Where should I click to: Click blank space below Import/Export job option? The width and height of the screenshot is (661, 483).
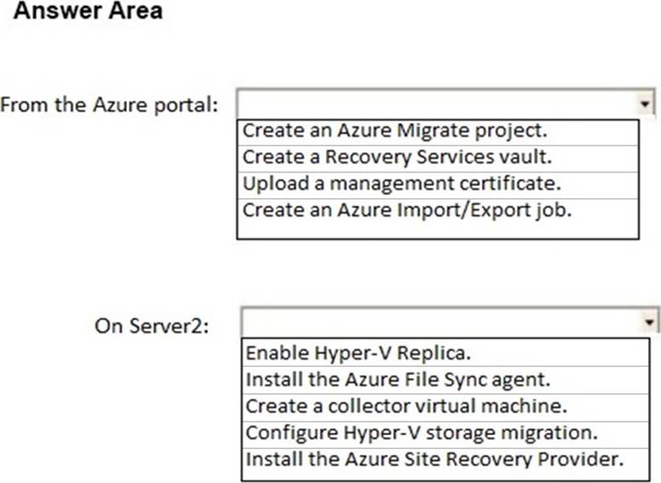coord(437,229)
